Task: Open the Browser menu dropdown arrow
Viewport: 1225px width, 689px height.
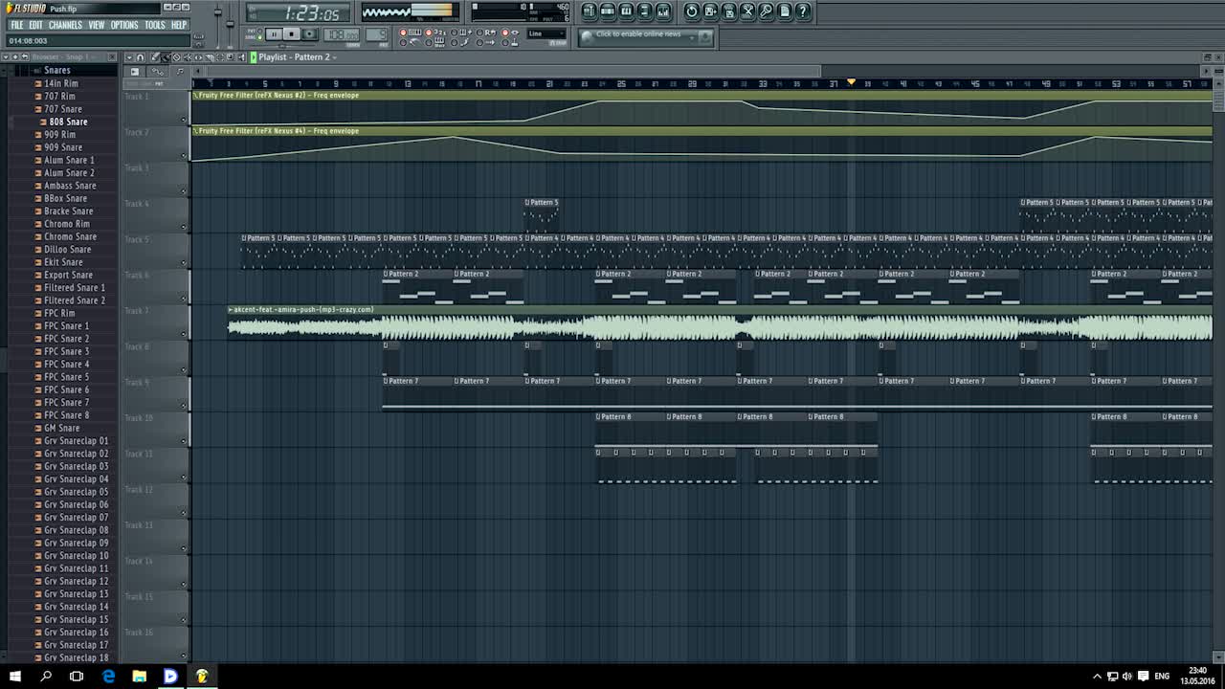Action: click(x=6, y=56)
